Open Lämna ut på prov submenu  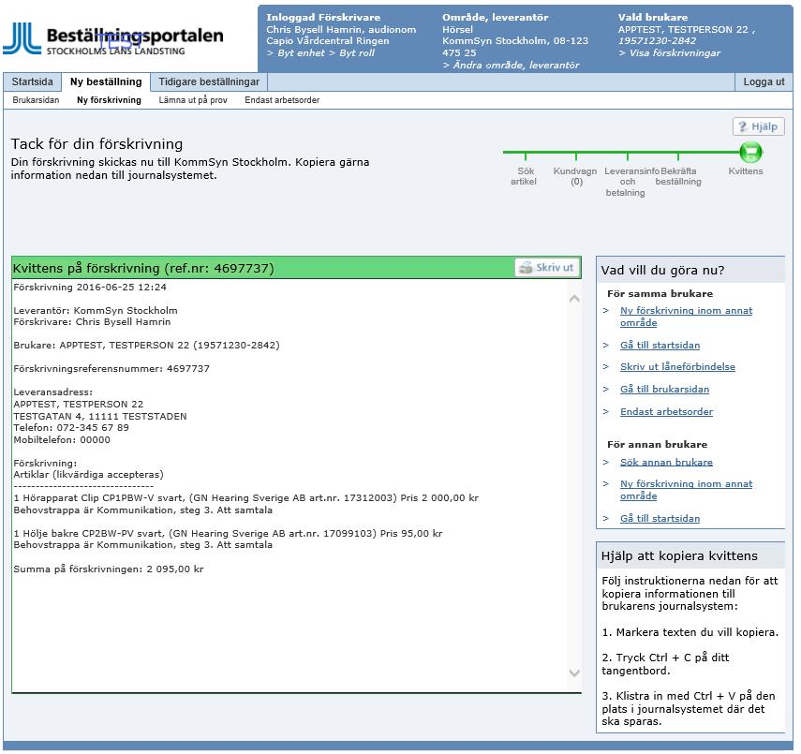click(x=193, y=100)
